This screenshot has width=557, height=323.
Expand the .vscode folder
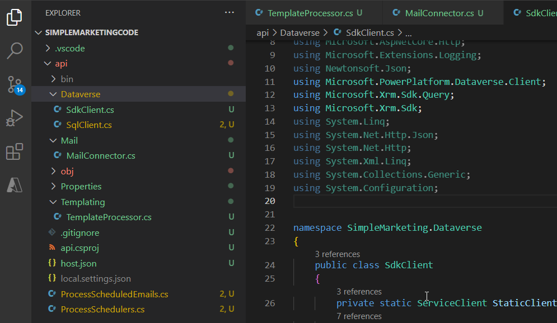tap(48, 48)
